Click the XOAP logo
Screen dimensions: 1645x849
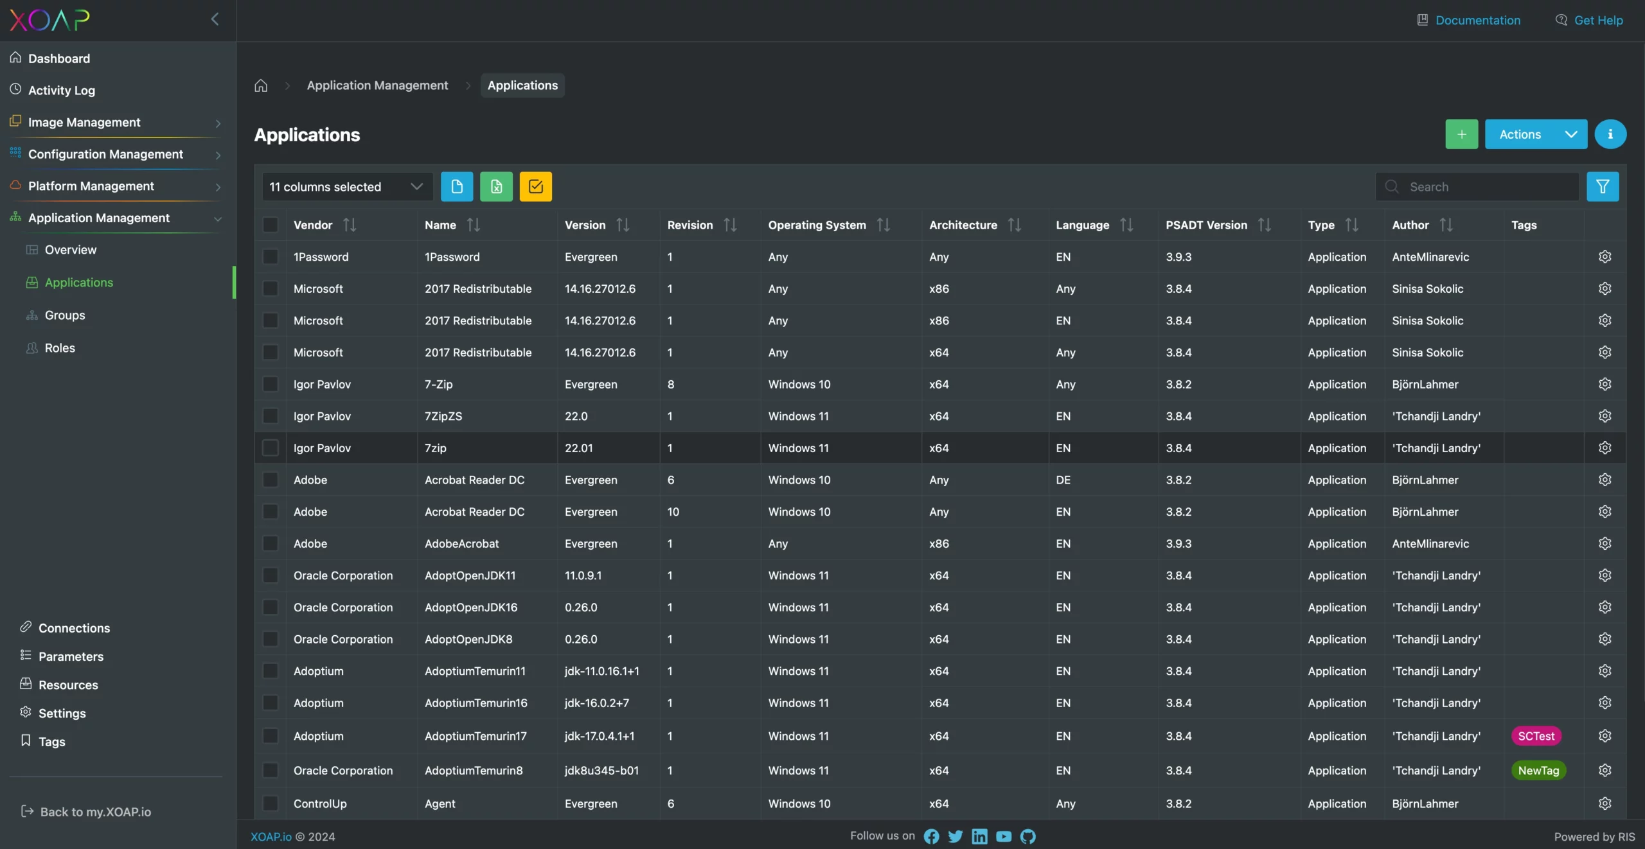tap(49, 20)
